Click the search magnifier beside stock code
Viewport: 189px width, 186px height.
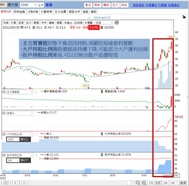click(x=39, y=5)
